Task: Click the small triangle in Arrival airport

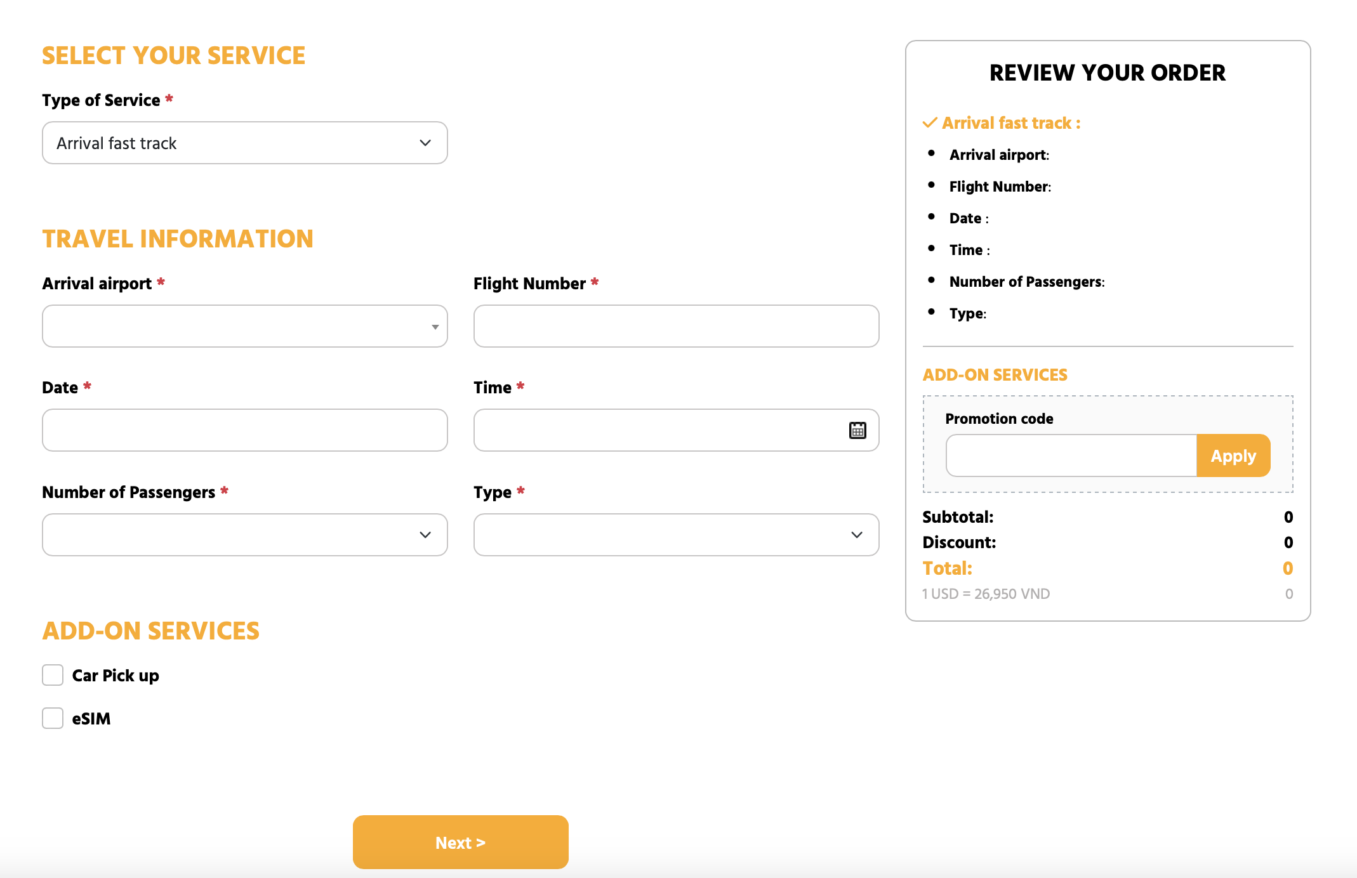Action: tap(435, 327)
